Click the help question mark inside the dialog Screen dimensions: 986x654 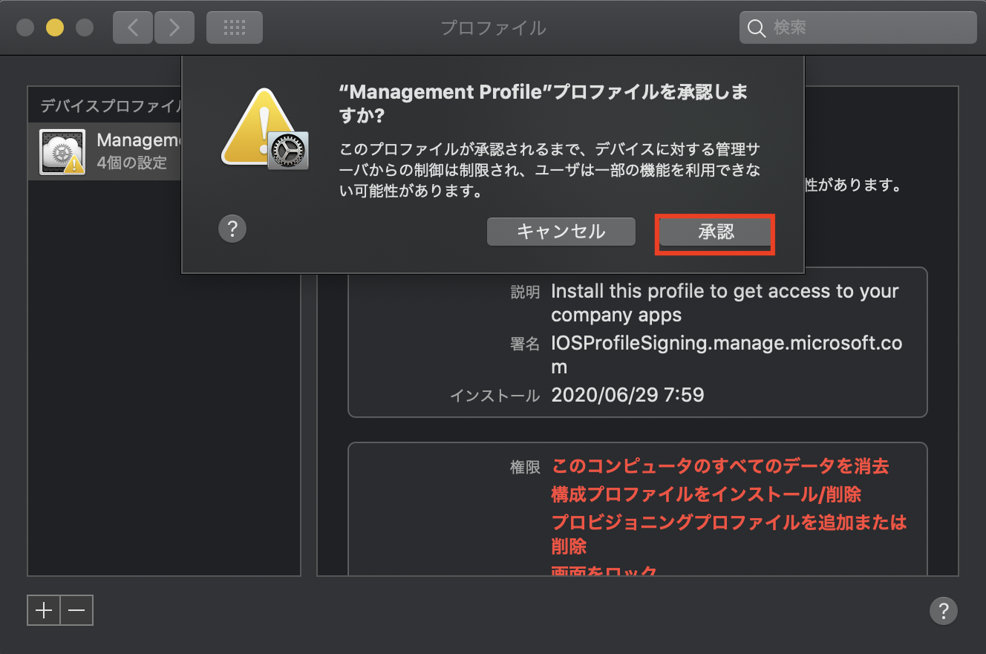(232, 229)
